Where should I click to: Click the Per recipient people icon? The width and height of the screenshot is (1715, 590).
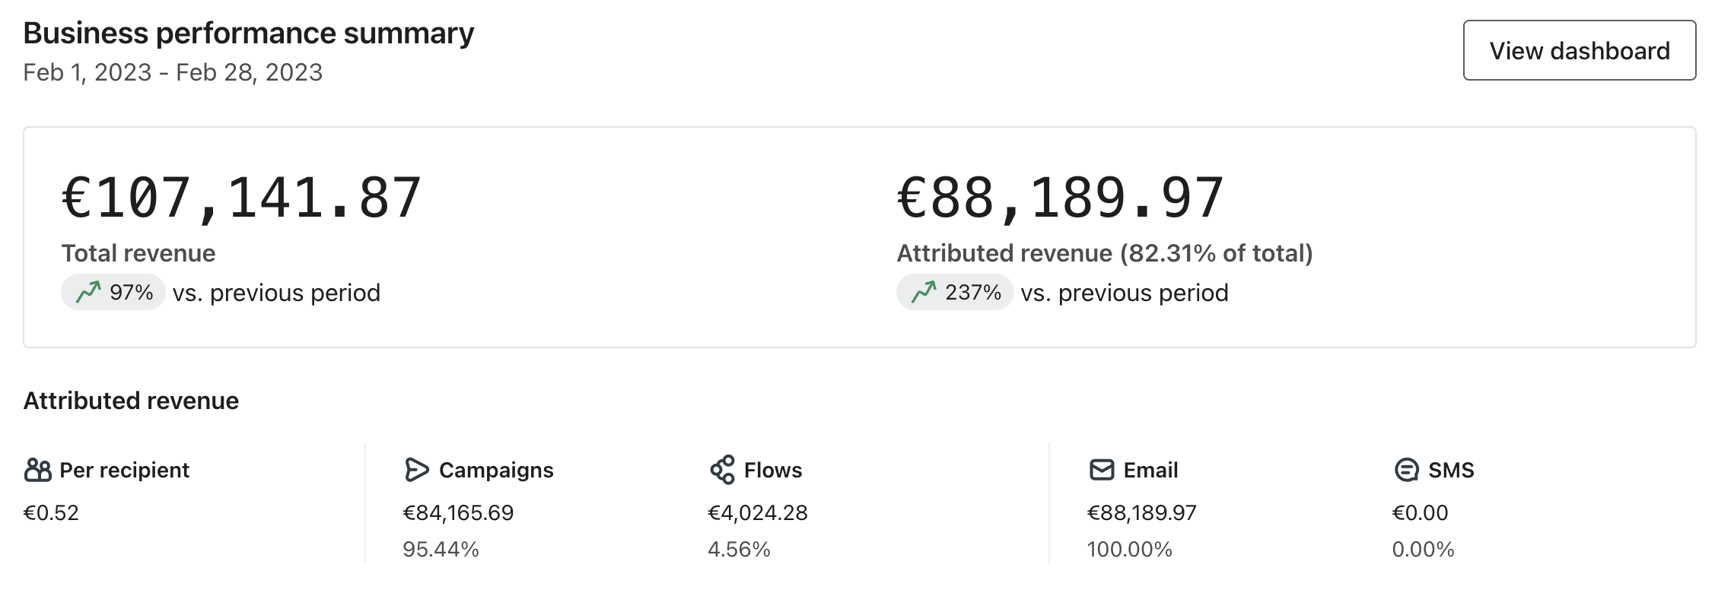tap(37, 471)
